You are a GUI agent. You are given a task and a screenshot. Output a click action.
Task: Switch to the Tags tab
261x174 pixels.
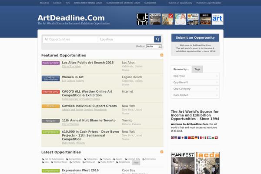click(x=197, y=69)
